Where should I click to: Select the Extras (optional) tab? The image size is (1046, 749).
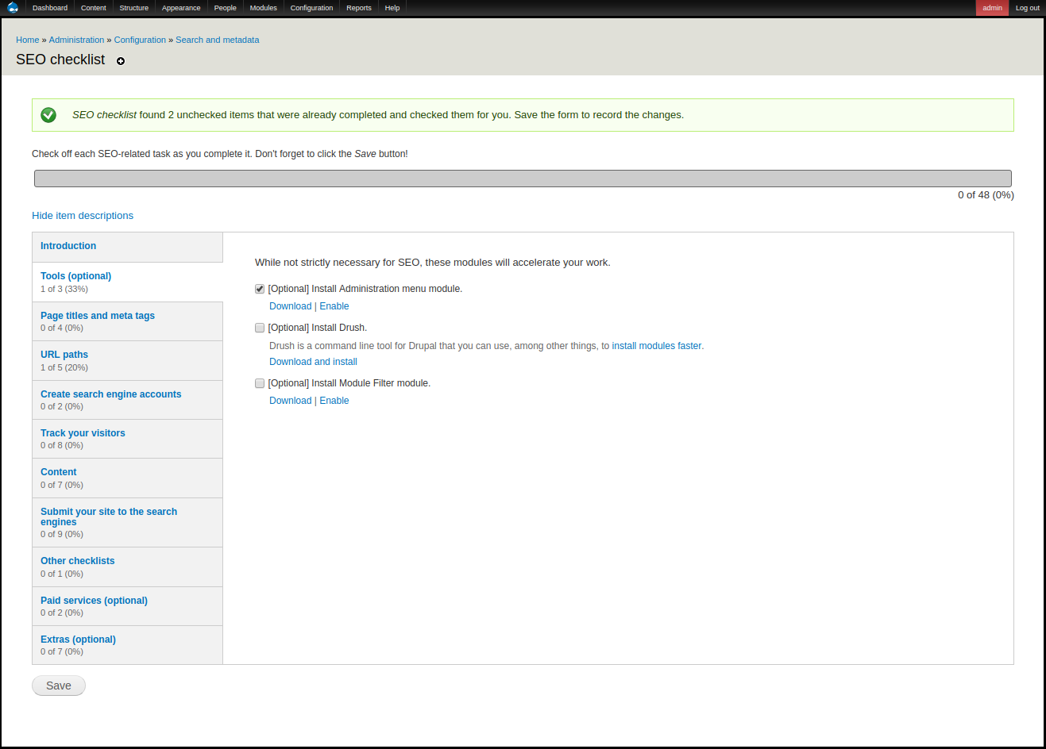pyautogui.click(x=78, y=640)
